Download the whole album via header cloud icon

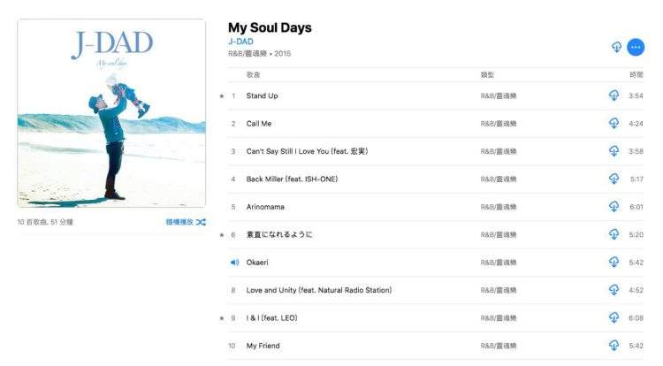(616, 47)
